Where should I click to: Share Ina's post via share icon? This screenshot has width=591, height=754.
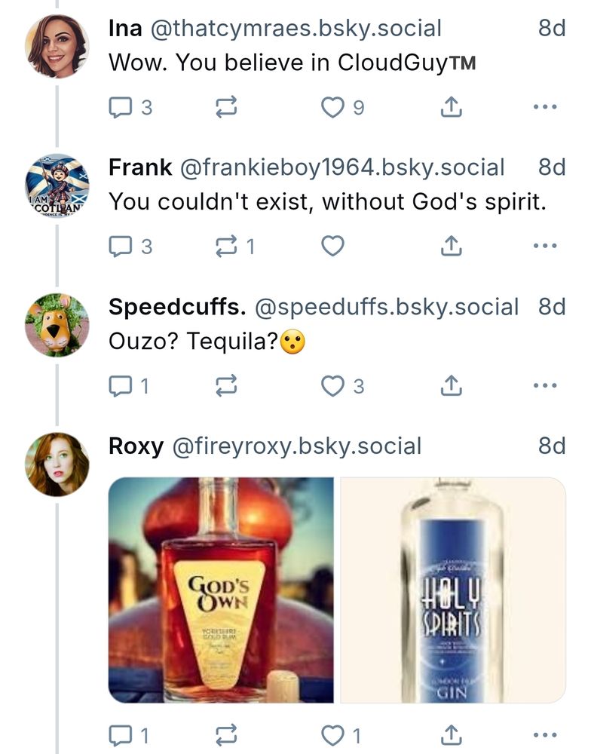tap(450, 108)
